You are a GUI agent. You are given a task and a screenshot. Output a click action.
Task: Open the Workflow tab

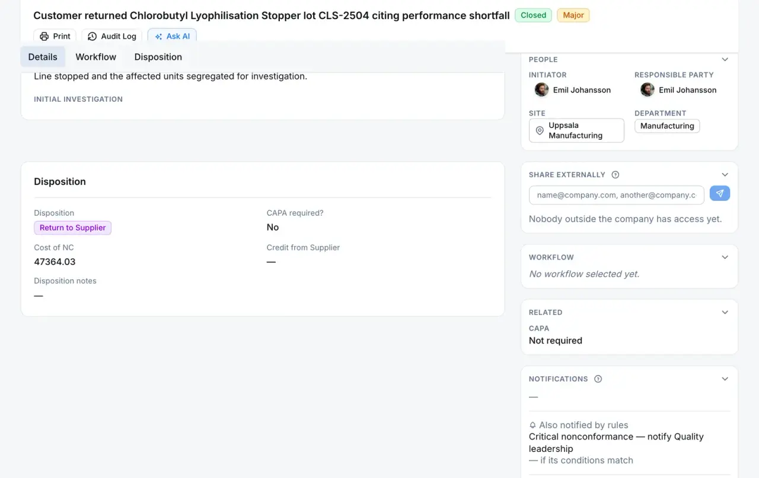pos(95,57)
